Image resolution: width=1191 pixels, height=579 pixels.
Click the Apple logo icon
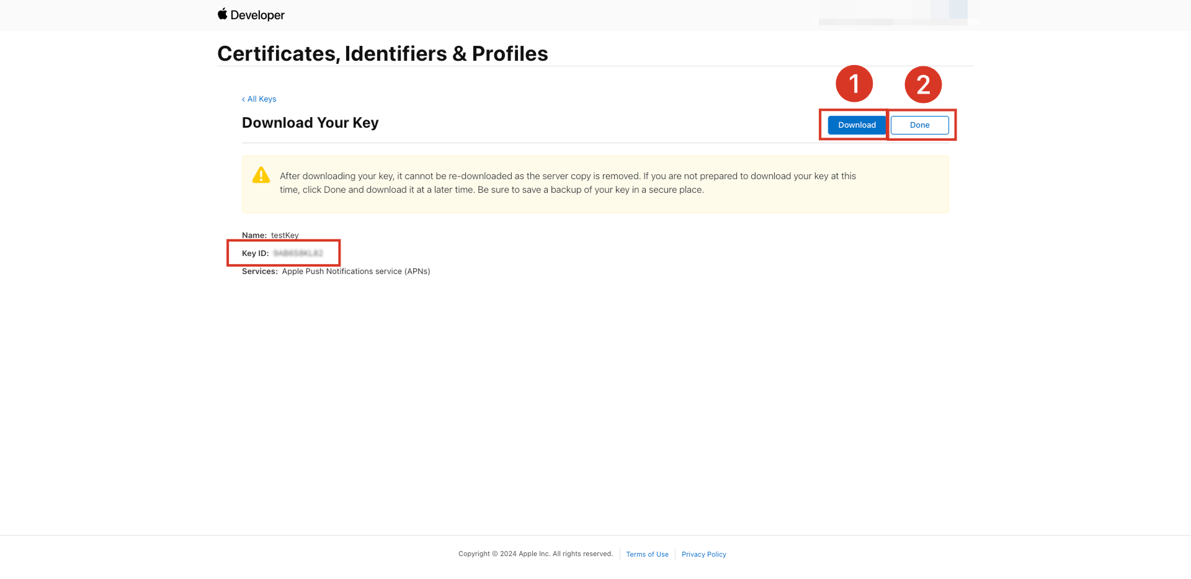pyautogui.click(x=222, y=14)
